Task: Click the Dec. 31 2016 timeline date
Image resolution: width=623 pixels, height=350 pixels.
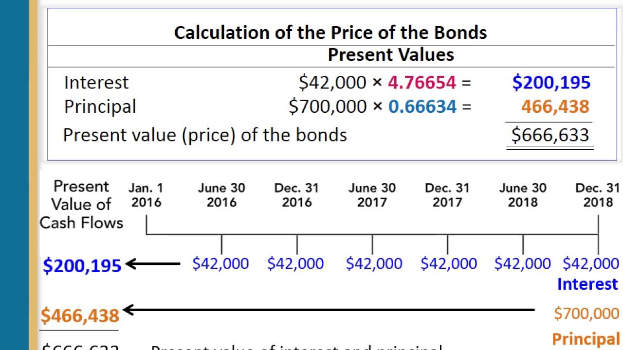Action: (296, 195)
